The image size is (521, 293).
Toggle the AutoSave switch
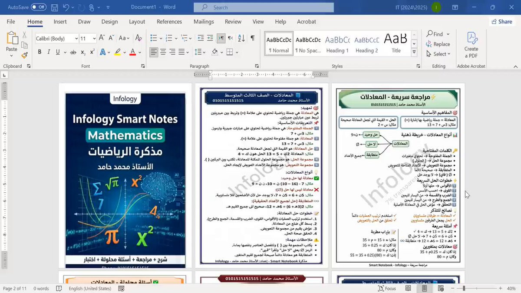tap(39, 7)
